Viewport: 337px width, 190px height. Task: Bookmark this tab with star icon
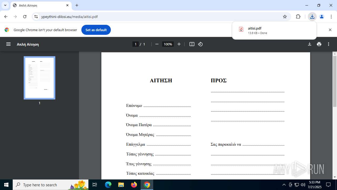click(285, 17)
